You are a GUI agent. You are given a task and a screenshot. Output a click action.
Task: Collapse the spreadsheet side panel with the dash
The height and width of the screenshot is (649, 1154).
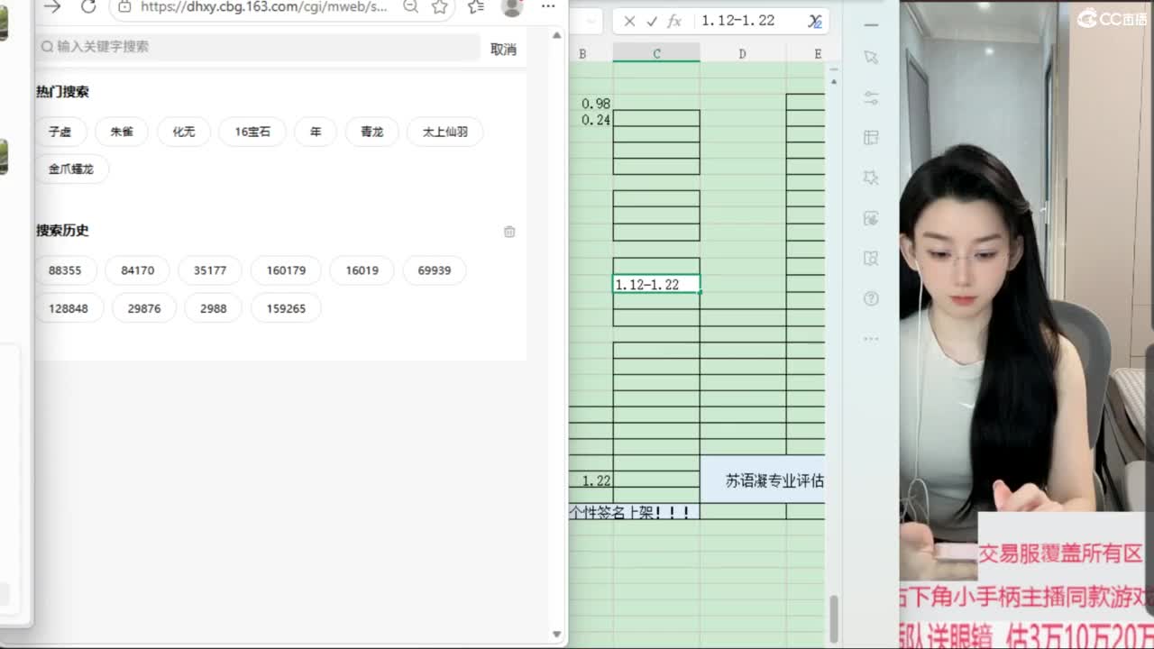coord(870,24)
